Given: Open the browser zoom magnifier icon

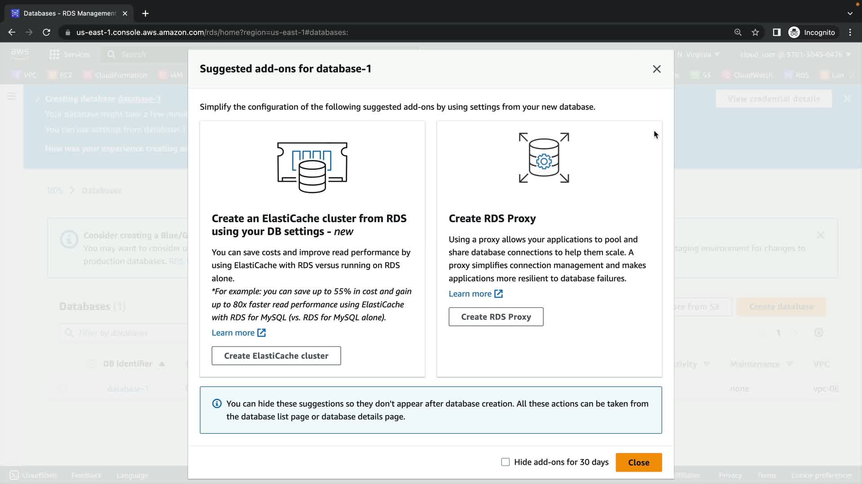Looking at the screenshot, I should (x=738, y=32).
